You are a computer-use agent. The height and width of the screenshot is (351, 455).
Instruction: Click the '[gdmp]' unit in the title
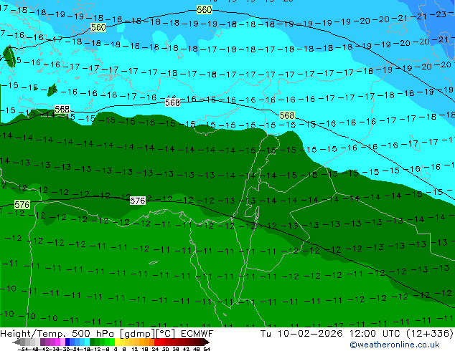(137, 334)
